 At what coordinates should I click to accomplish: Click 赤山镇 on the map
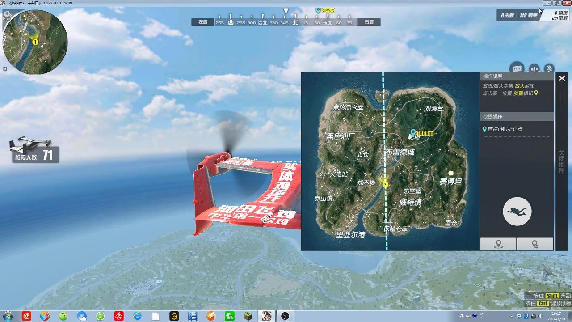pos(323,198)
